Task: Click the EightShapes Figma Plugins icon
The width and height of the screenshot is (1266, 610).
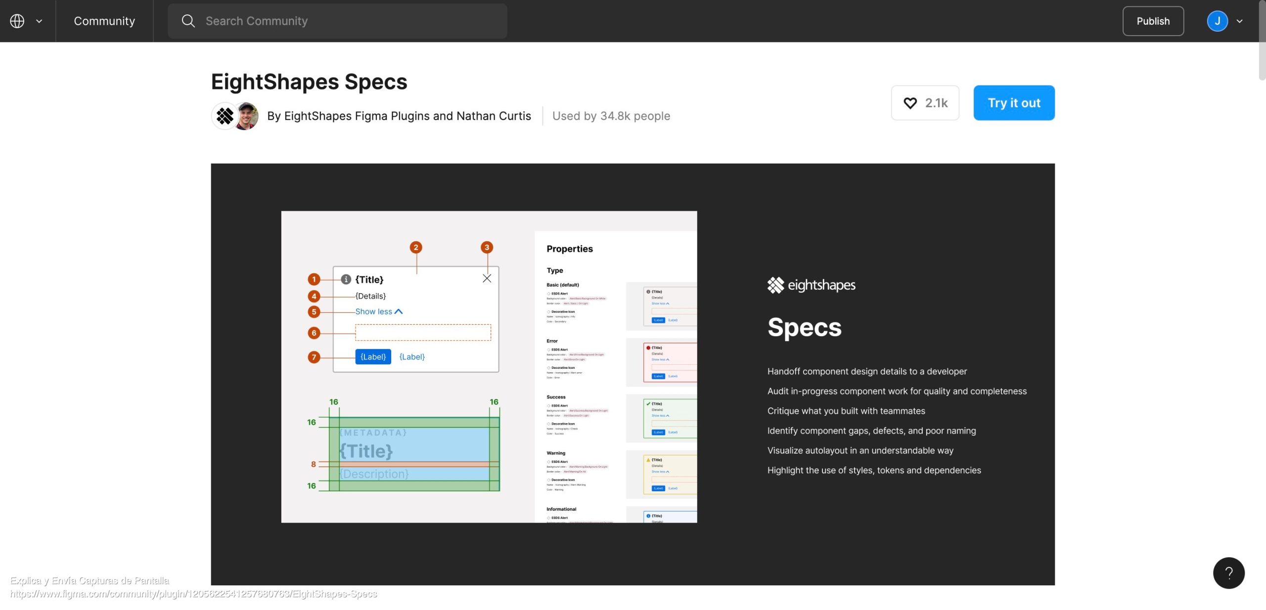Action: click(225, 115)
